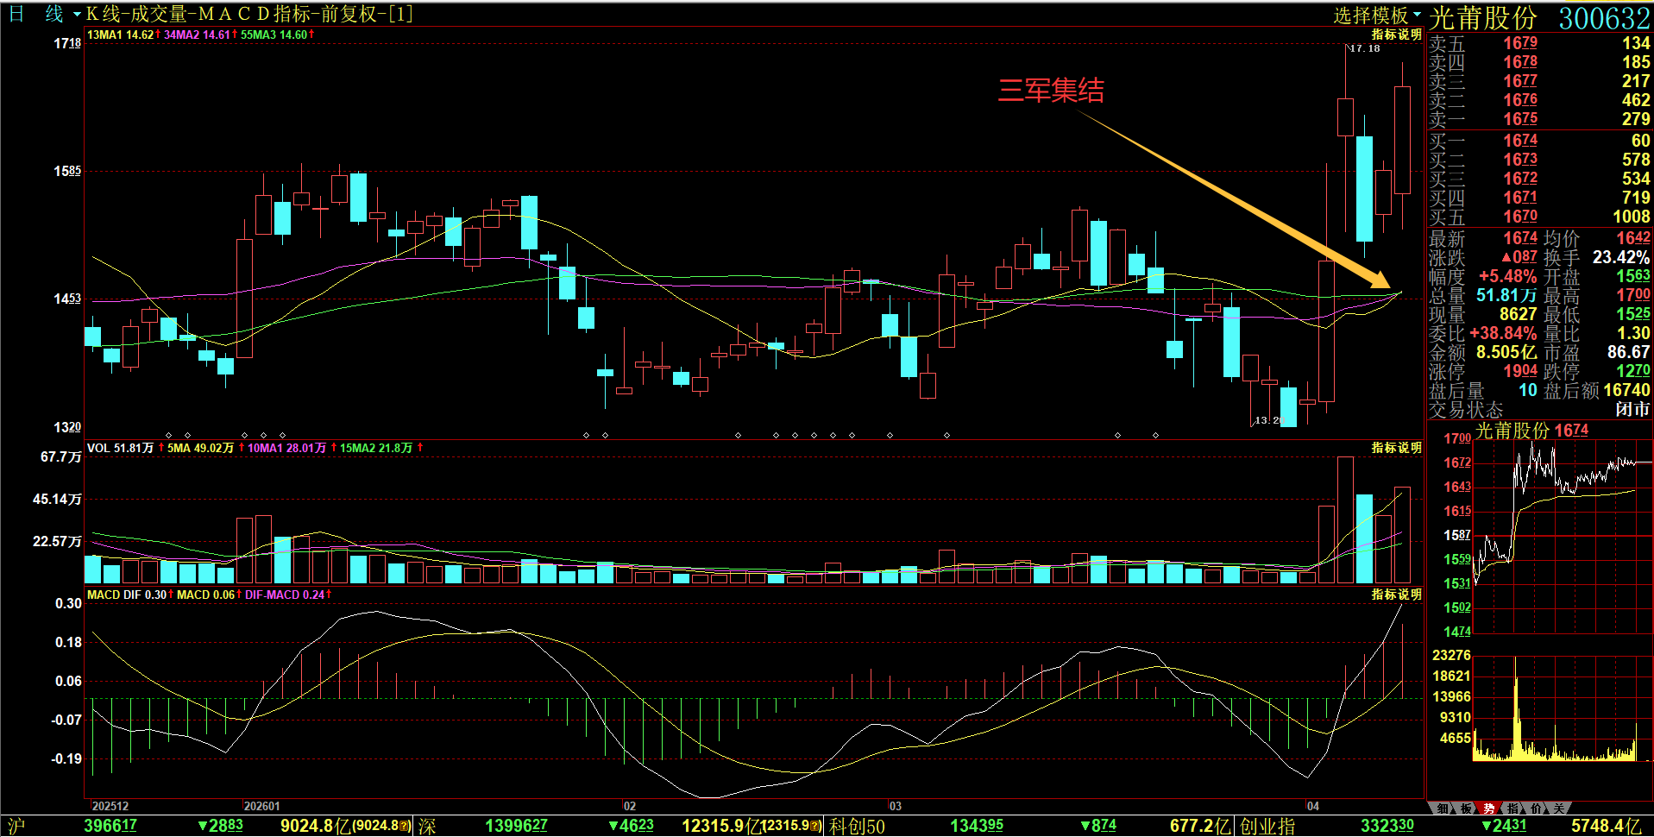Click the 金额 8.505亿 value
This screenshot has height=837, width=1654.
pyautogui.click(x=1506, y=352)
